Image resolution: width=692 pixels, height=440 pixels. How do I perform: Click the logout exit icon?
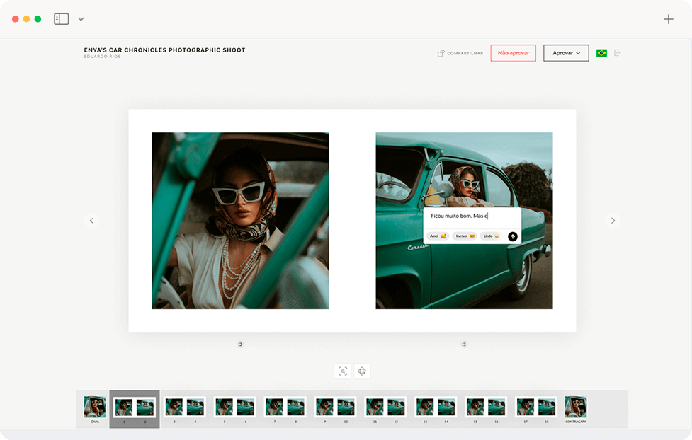(x=618, y=53)
